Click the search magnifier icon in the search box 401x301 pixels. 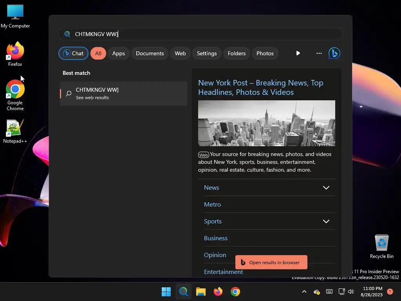[67, 34]
